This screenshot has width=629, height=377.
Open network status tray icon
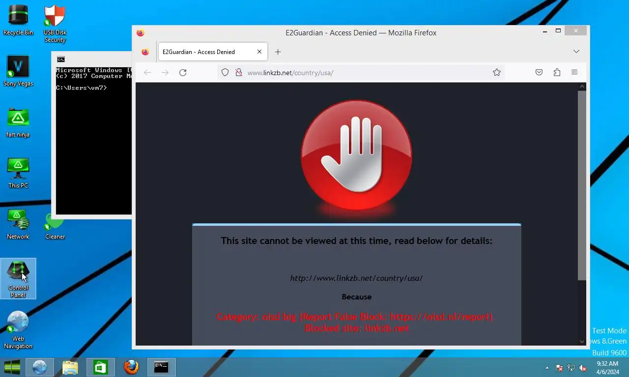(x=571, y=368)
